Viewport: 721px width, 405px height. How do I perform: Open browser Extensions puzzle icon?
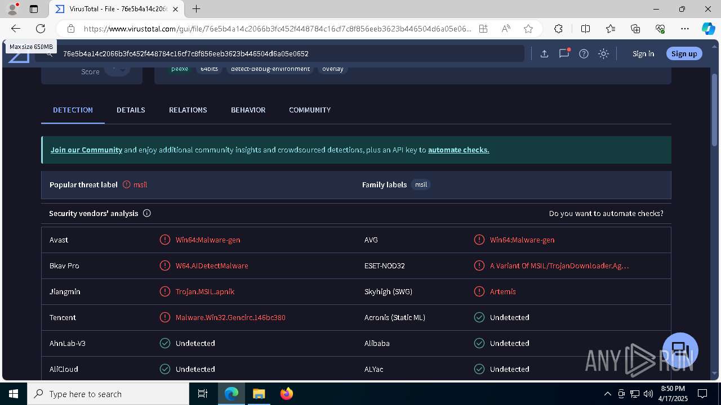point(558,29)
